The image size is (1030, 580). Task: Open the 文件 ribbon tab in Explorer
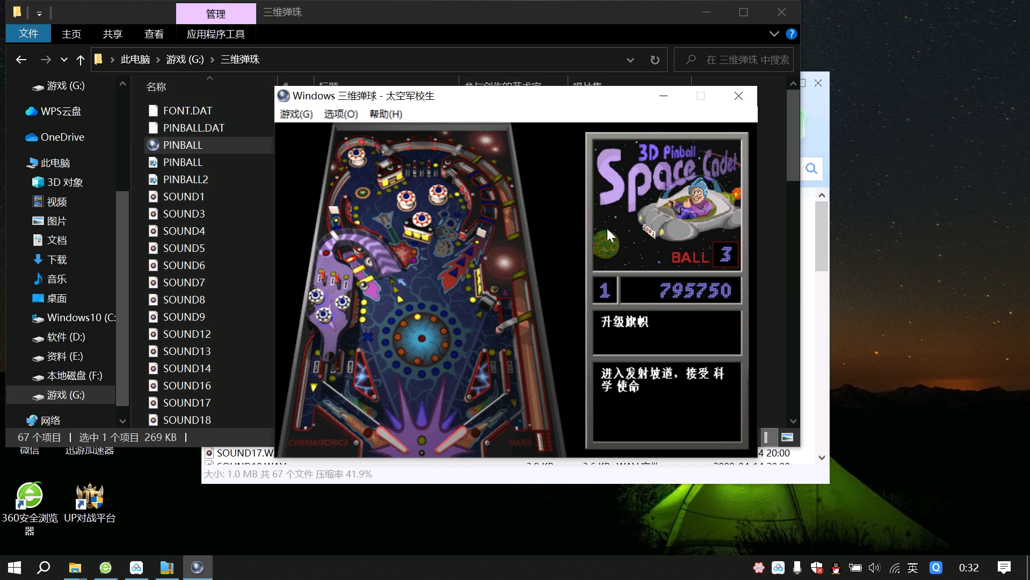click(x=28, y=34)
